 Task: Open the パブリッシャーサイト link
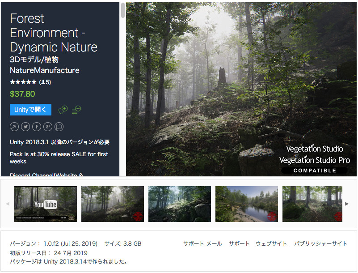tap(320, 243)
